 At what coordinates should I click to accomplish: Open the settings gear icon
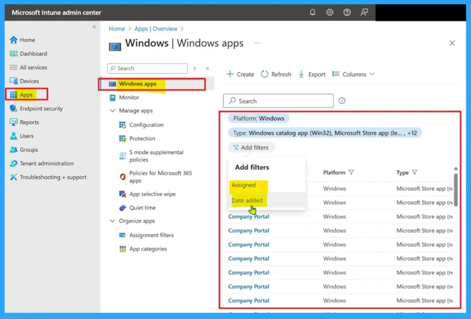[x=329, y=12]
